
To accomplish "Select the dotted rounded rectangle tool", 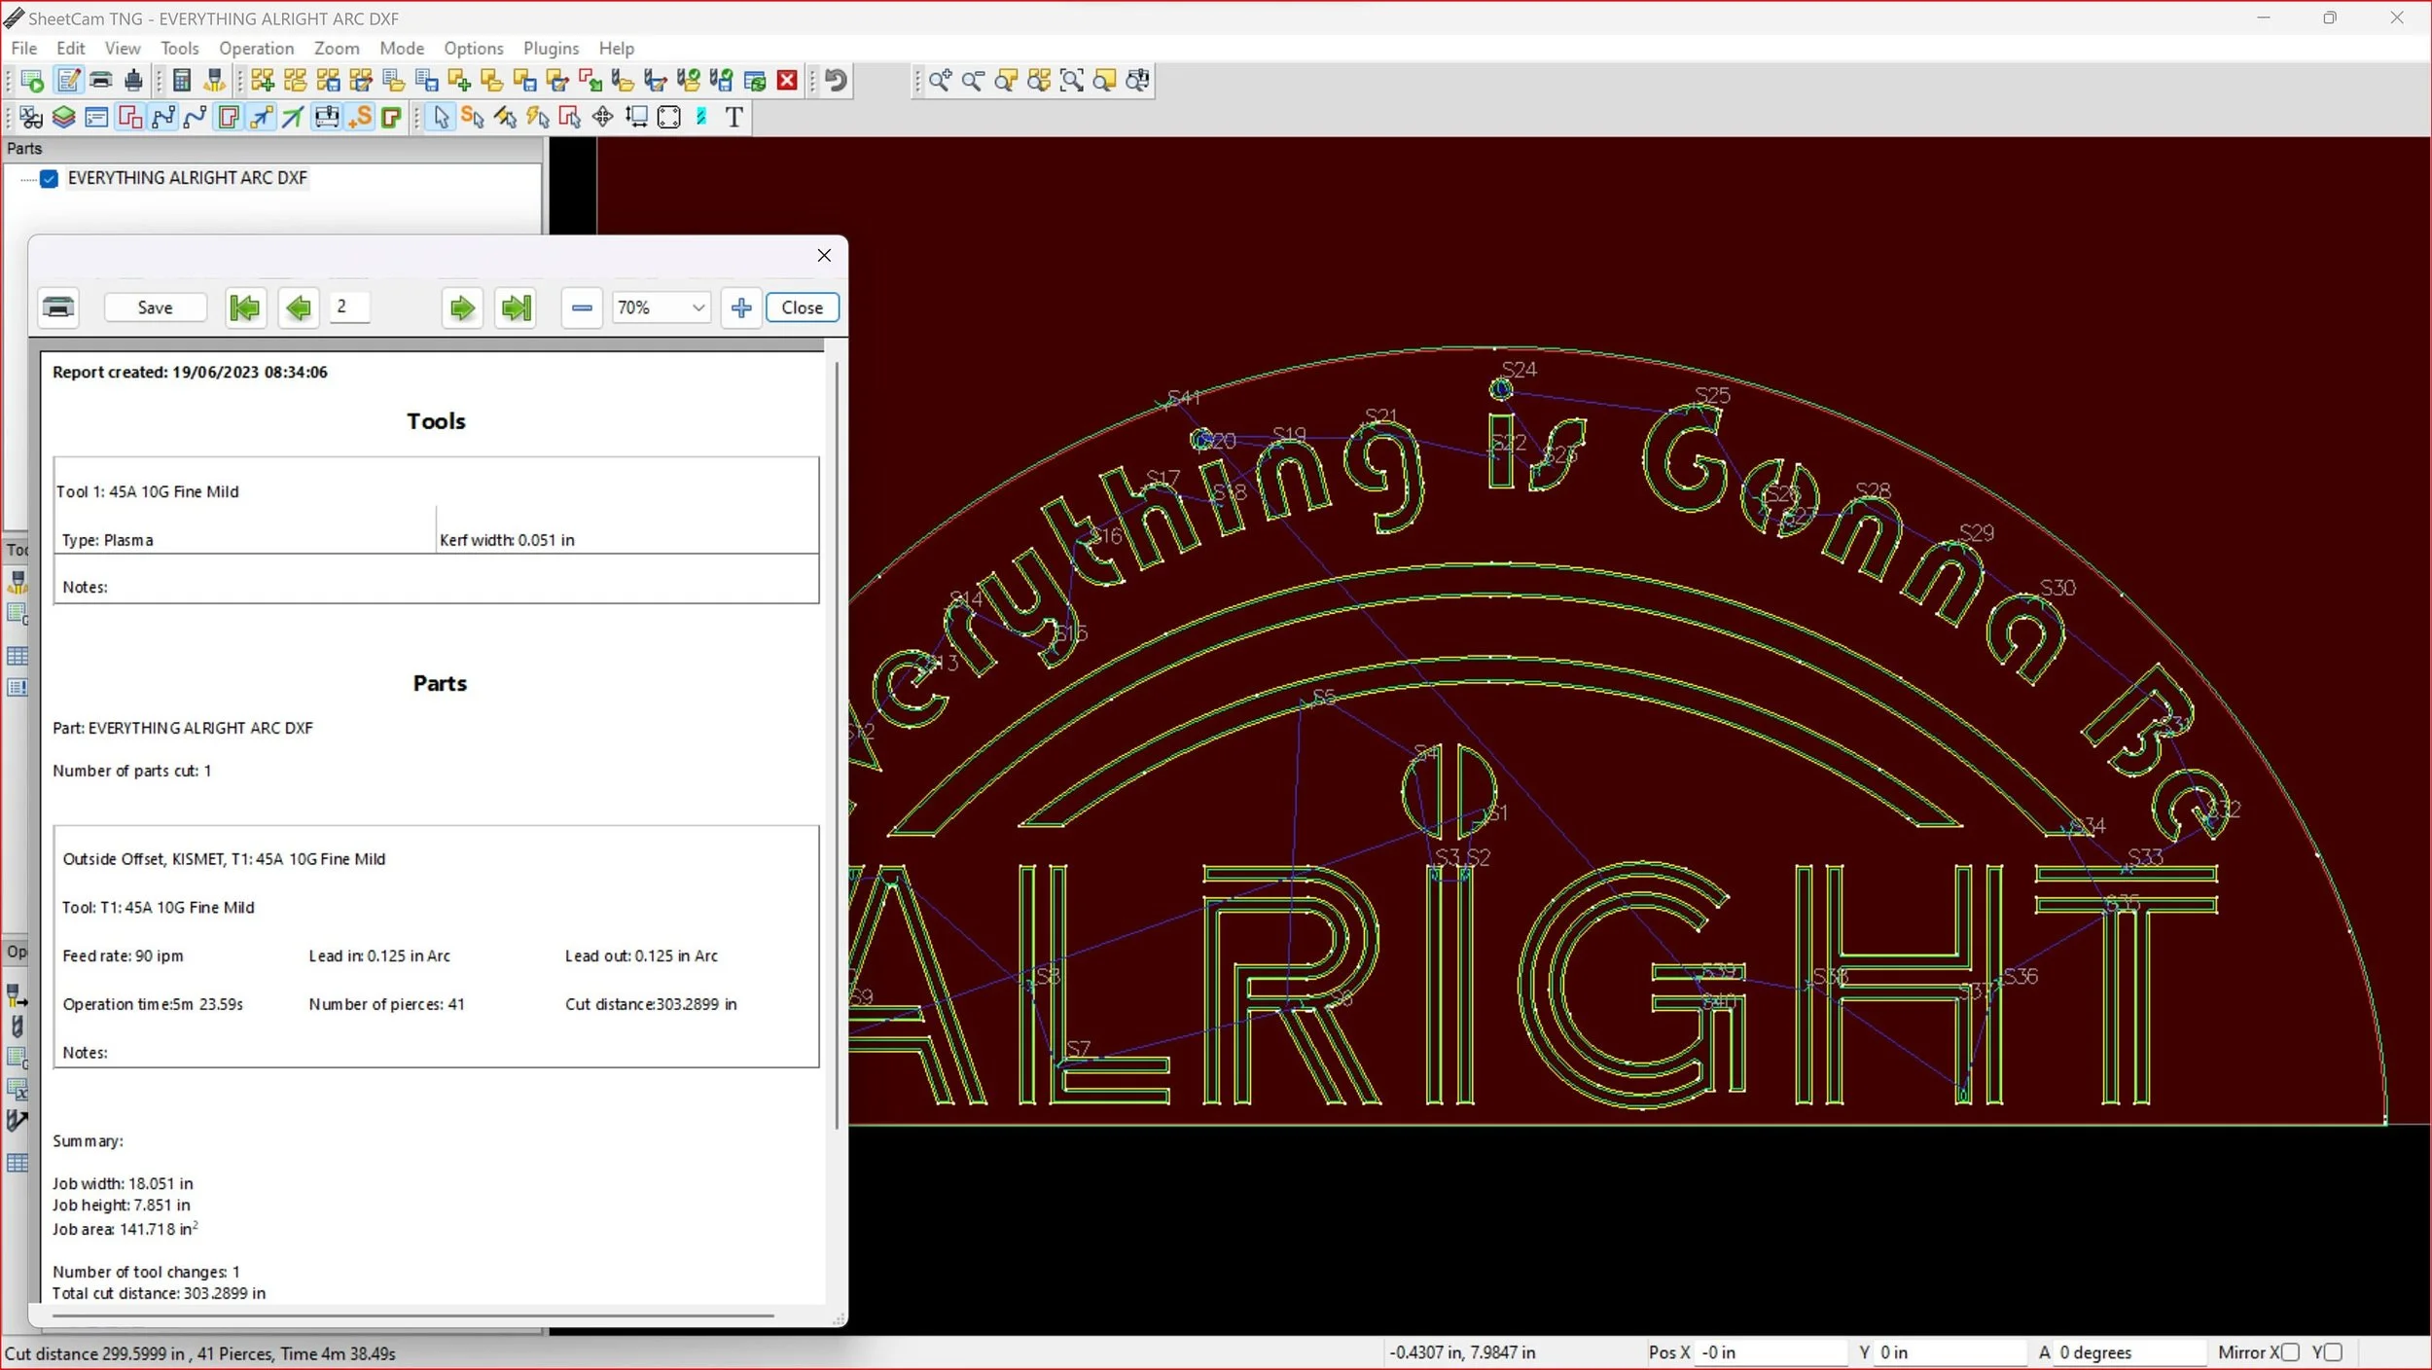I will coord(669,118).
